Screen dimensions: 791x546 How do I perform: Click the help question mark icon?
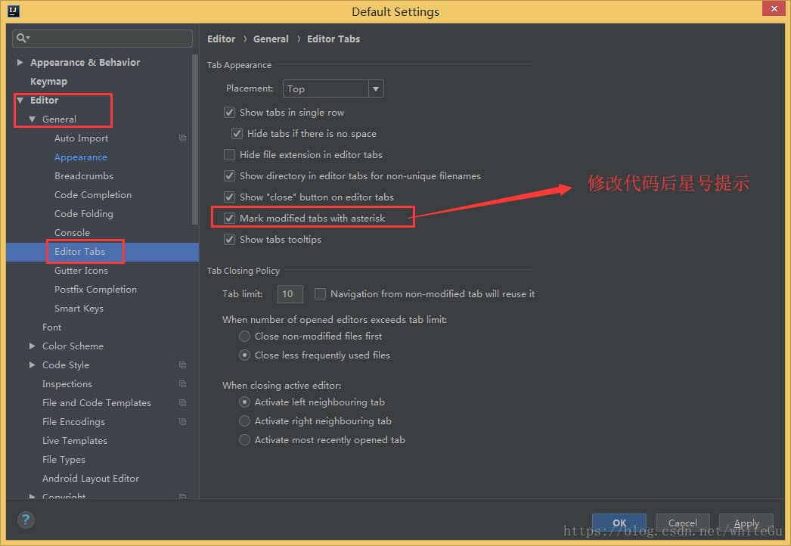pyautogui.click(x=26, y=520)
